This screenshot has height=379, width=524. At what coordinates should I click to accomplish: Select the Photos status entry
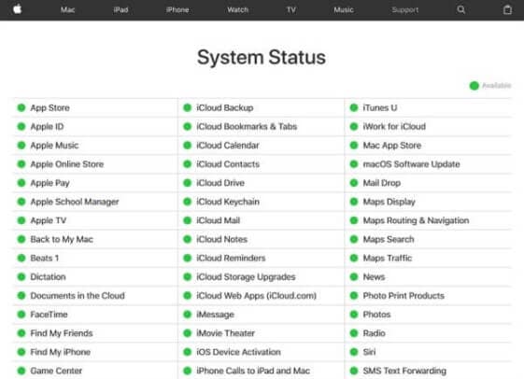pos(377,315)
